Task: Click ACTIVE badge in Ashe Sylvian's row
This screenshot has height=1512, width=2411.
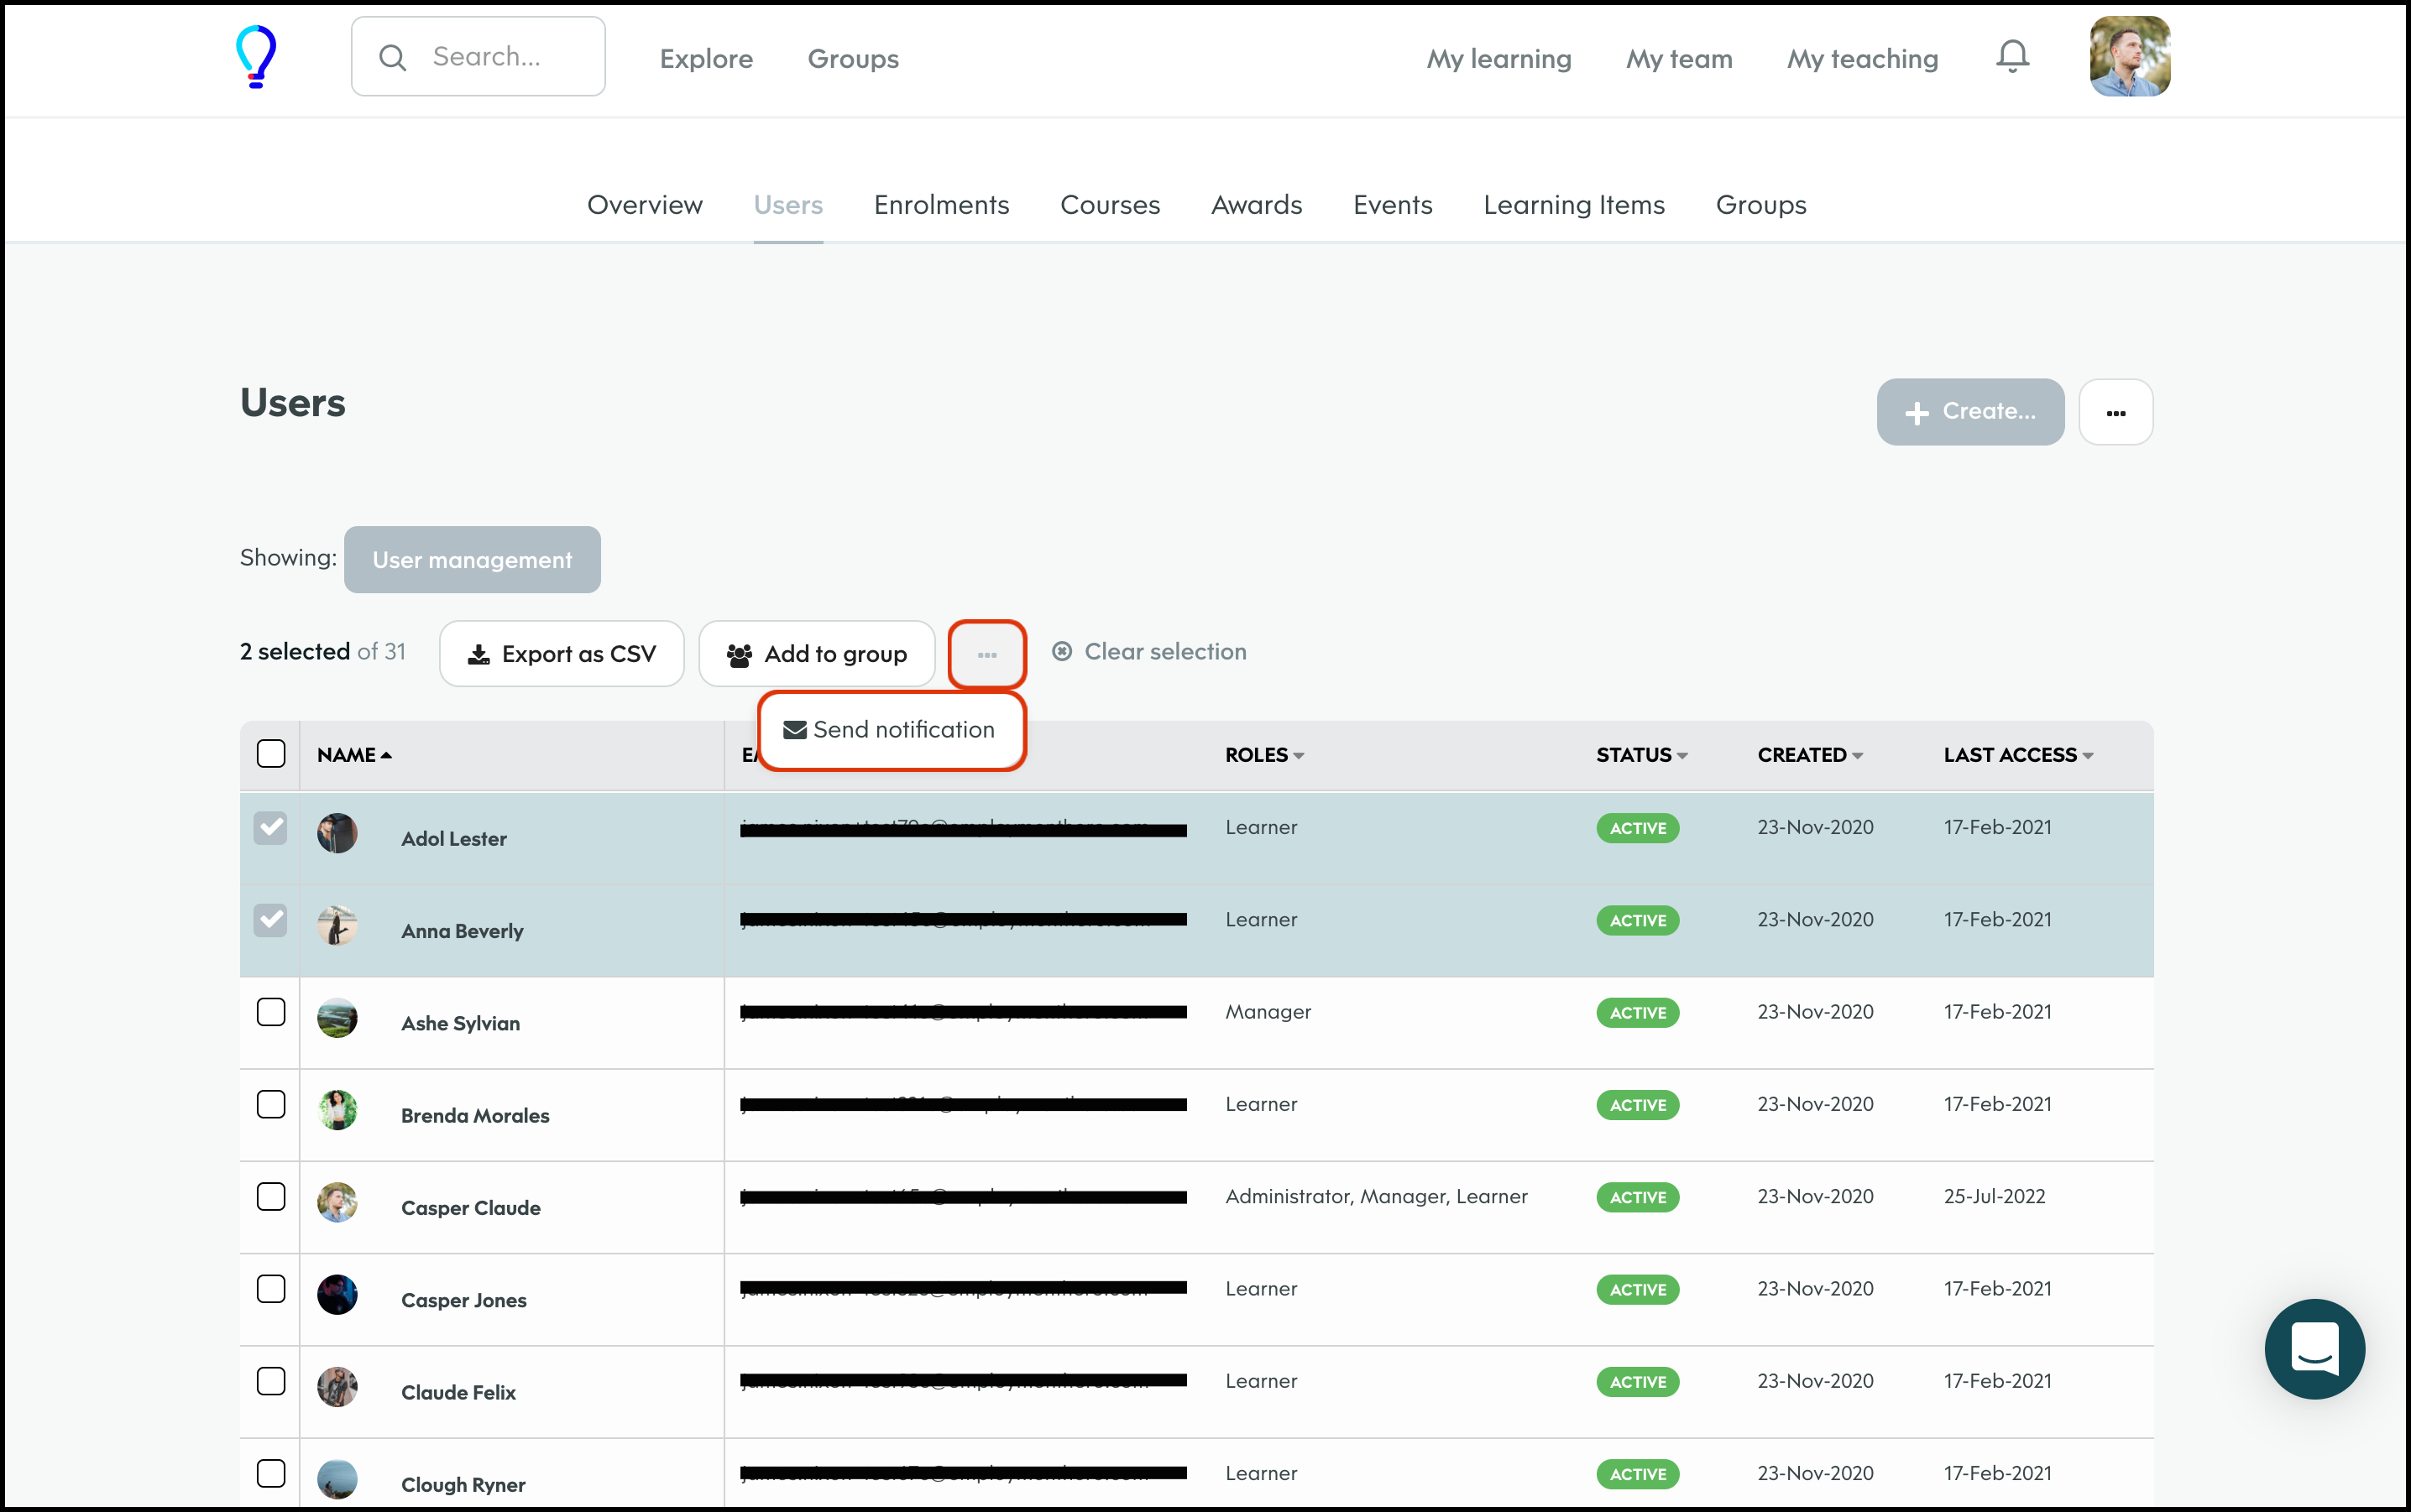Action: coord(1637,1013)
